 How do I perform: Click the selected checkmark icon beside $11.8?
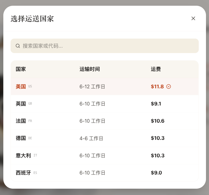click(169, 86)
